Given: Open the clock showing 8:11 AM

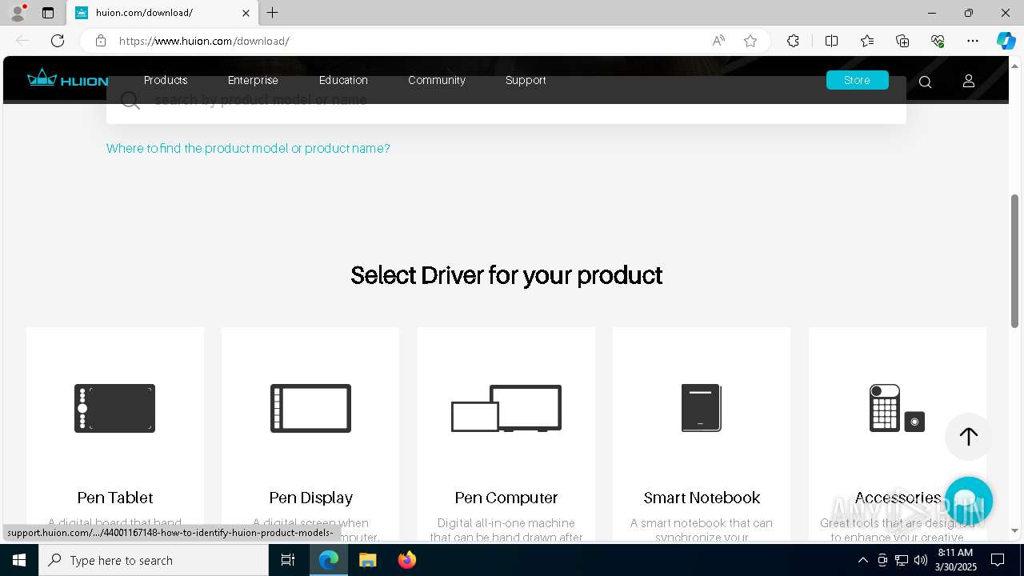Looking at the screenshot, I should pyautogui.click(x=955, y=560).
